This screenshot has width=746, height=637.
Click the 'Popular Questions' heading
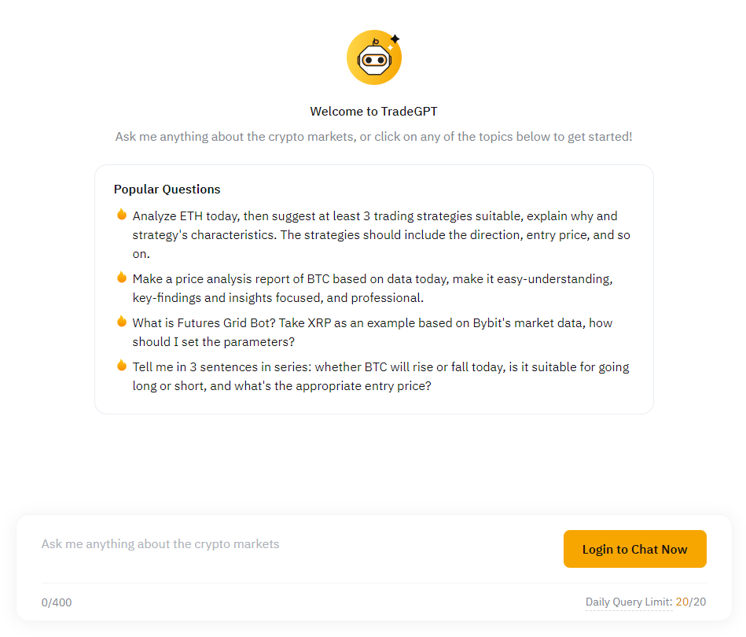pyautogui.click(x=167, y=190)
